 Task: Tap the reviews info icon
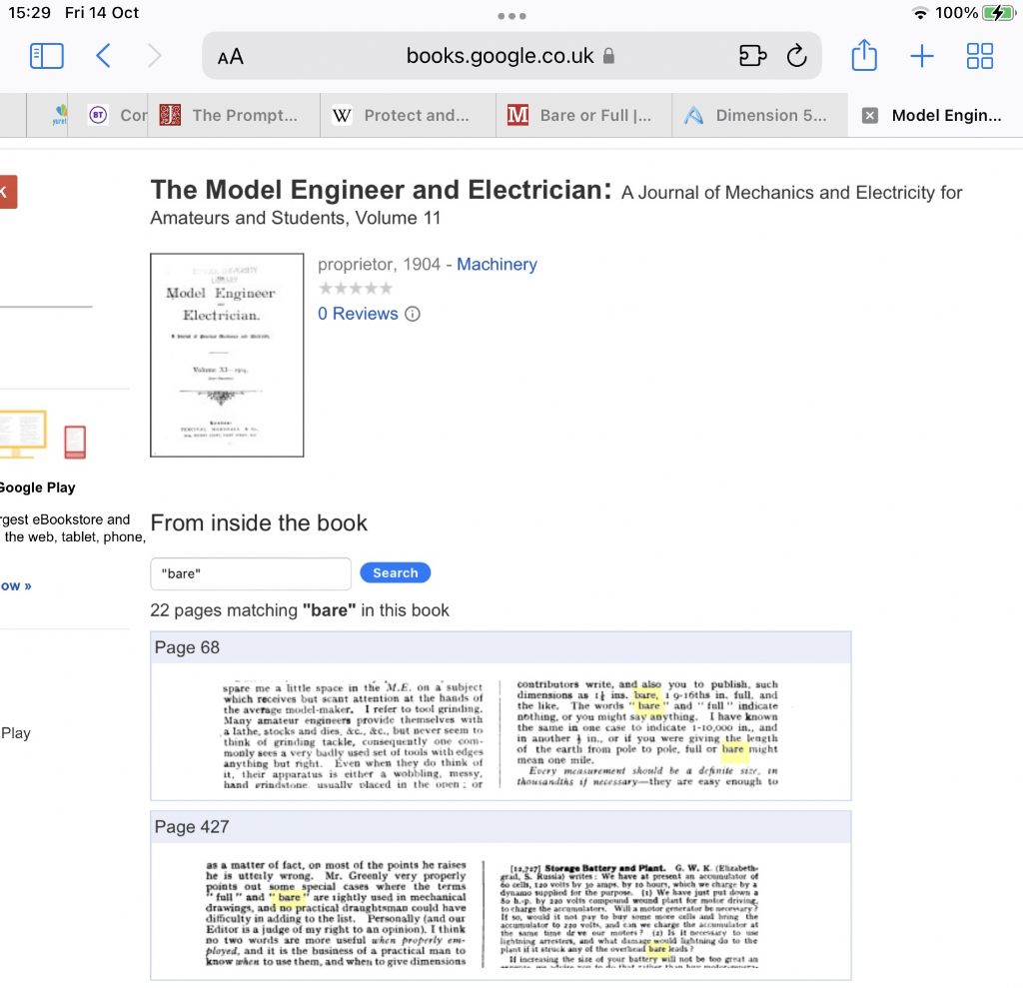tap(413, 314)
